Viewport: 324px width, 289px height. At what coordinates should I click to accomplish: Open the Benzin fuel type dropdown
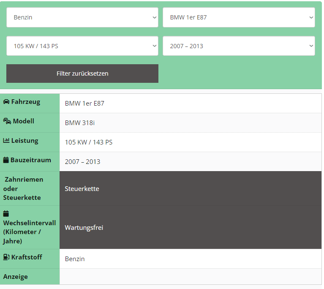click(82, 17)
